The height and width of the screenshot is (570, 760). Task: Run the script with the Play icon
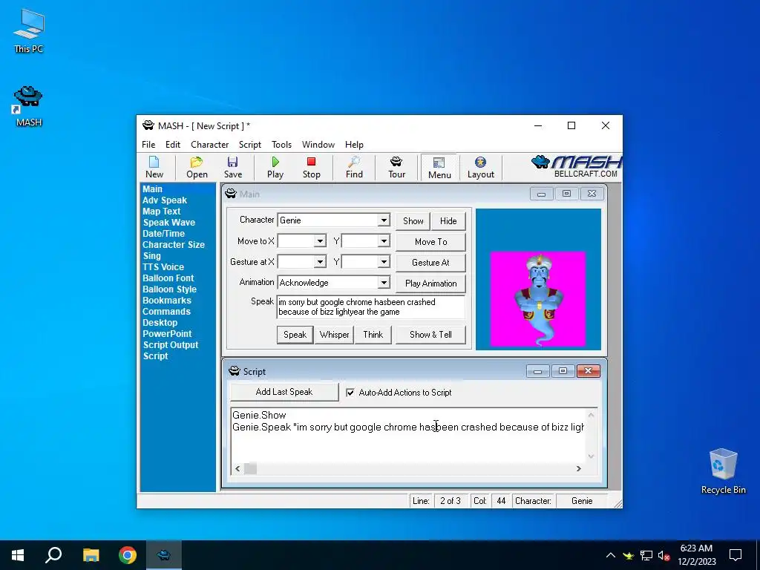point(275,167)
